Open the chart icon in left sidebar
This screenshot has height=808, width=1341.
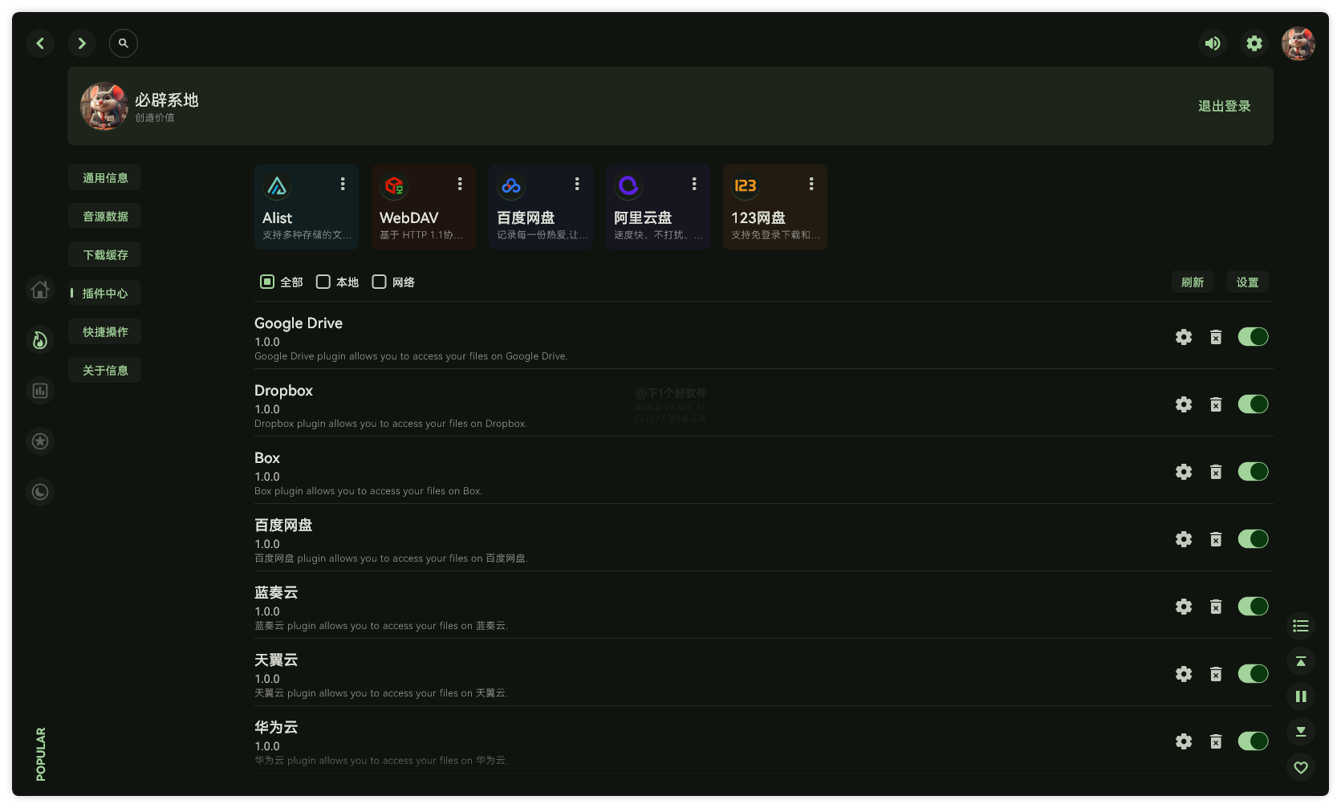[40, 391]
